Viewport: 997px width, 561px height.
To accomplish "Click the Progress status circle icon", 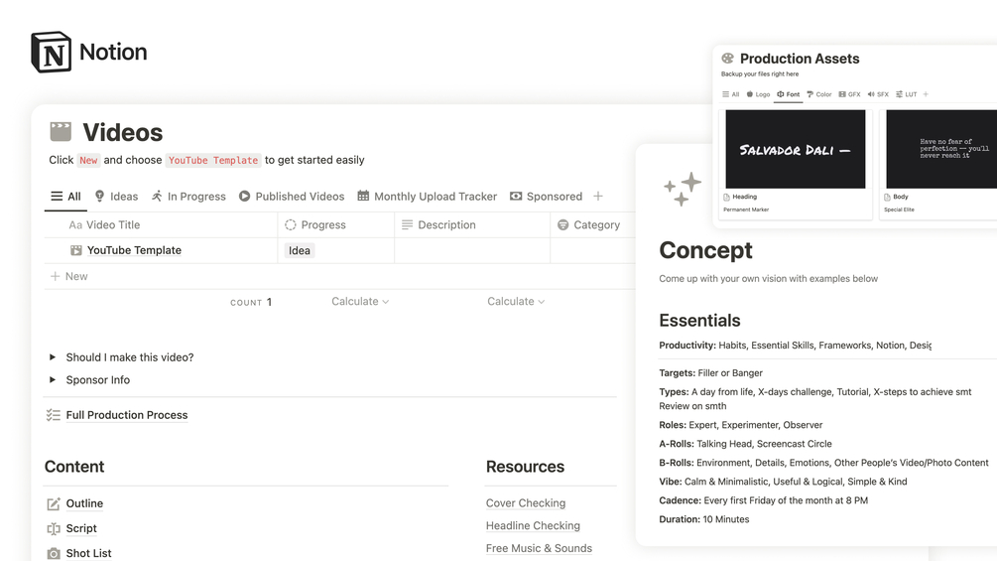I will [x=291, y=225].
